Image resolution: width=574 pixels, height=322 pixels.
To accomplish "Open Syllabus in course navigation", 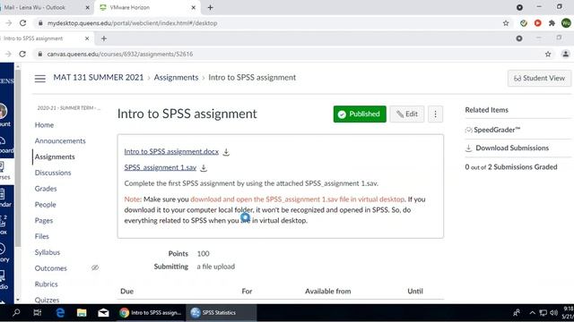I will 48,252.
